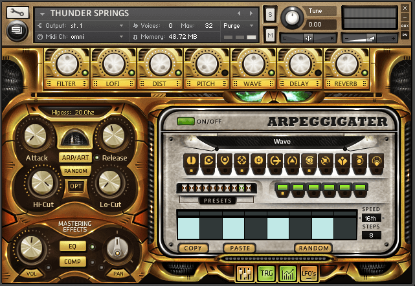Click the first arpeggiator mode icon
This screenshot has height=286, width=415.
(191, 162)
